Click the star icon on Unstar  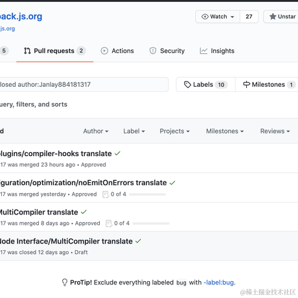coord(273,16)
